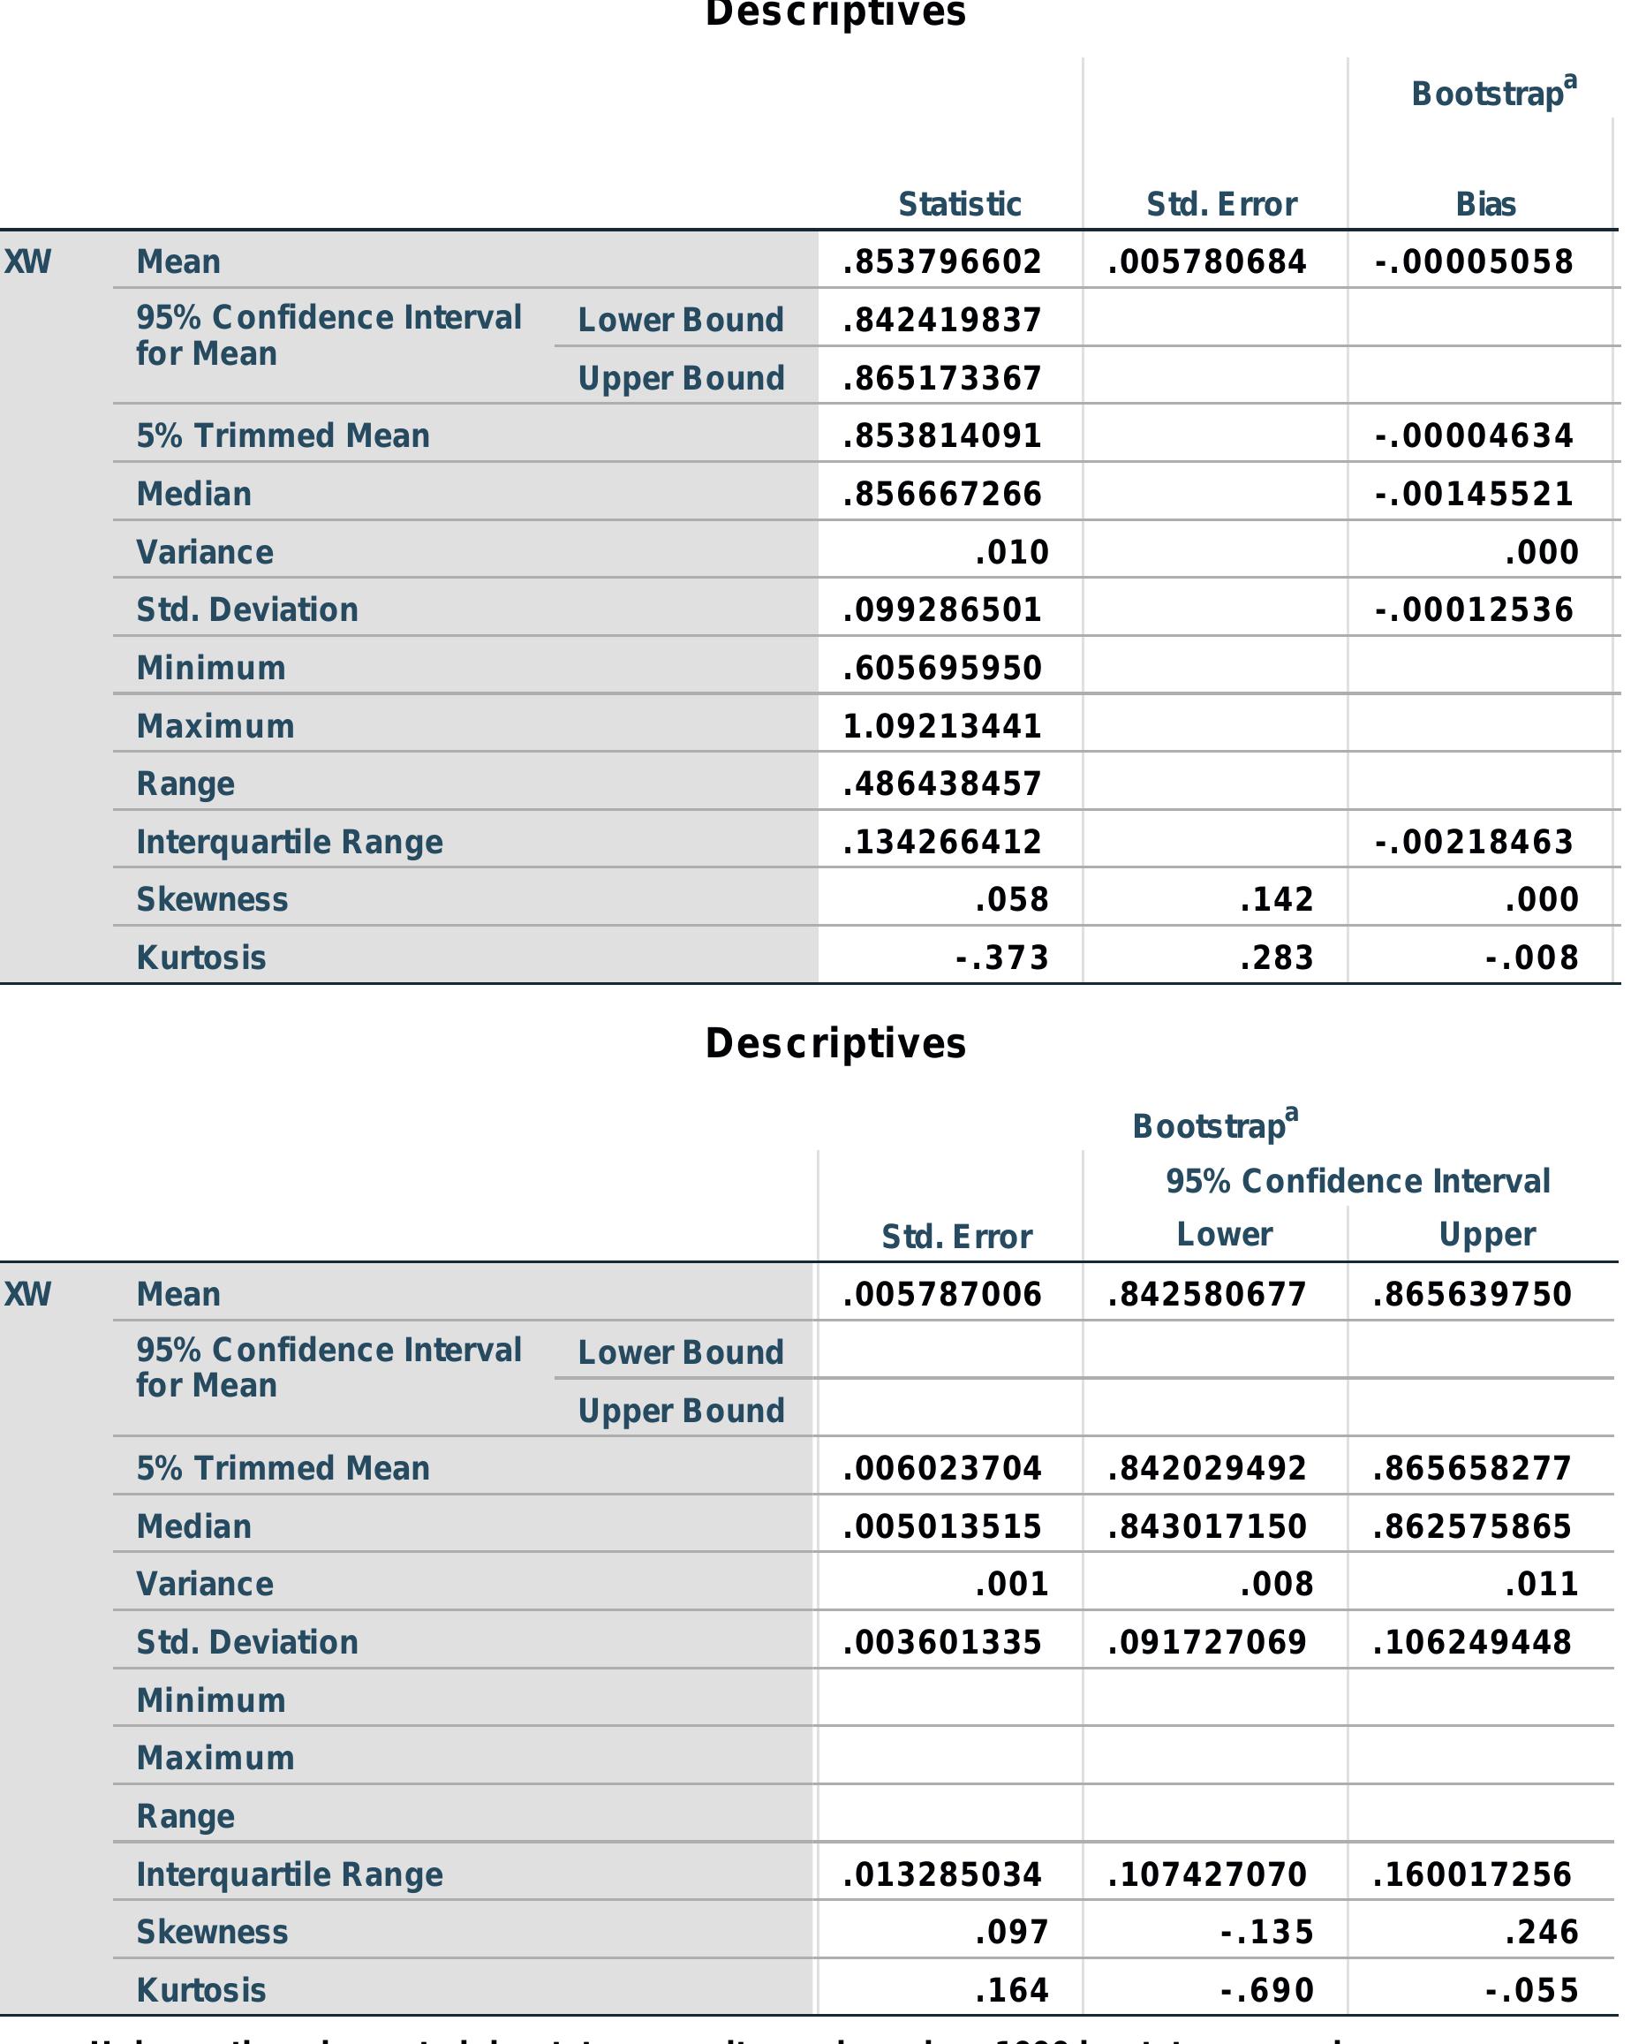Click the Mean statistic value .853796602
This screenshot has height=2044, width=1631.
coord(942,261)
